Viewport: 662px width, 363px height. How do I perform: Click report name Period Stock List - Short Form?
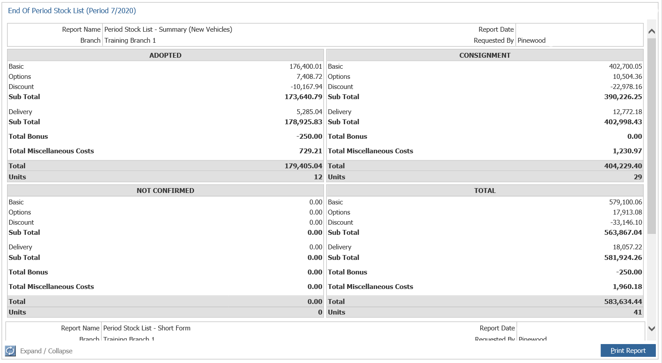pyautogui.click(x=147, y=328)
